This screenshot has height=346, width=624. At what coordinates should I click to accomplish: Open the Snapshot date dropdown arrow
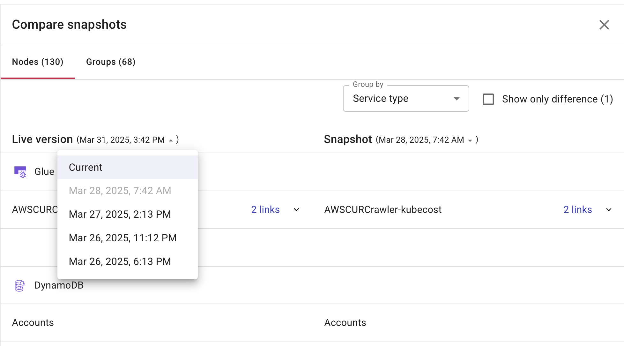[x=470, y=140]
